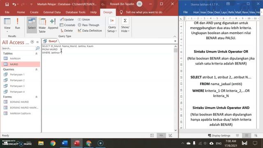Switch to Access from the taskbar
Screen dimensions: 263x148
pos(77,143)
